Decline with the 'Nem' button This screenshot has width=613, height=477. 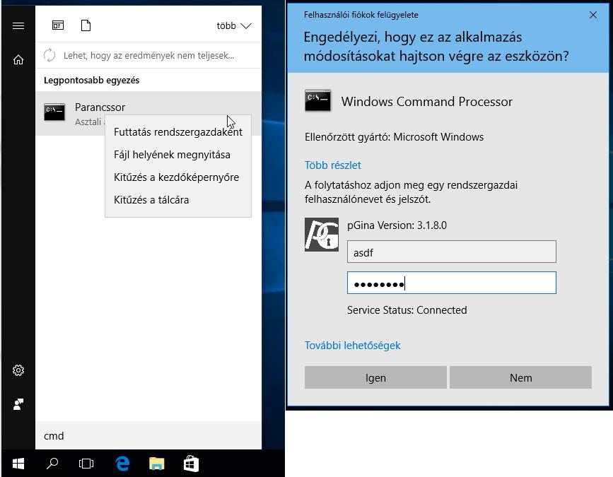(520, 377)
